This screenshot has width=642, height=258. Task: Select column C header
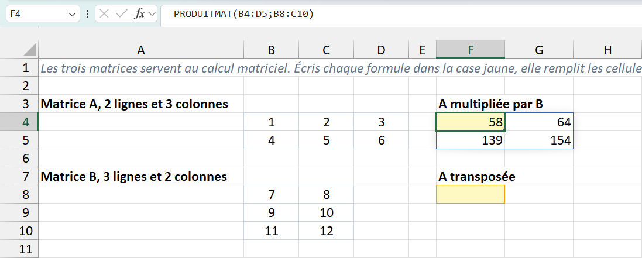pos(326,50)
